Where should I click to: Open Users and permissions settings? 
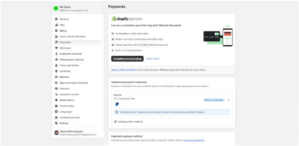click(78, 36)
